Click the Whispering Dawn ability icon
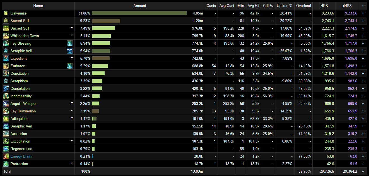The height and width of the screenshot is (176, 369). point(6,36)
